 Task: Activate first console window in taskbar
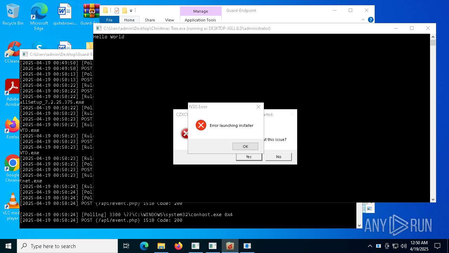(x=195, y=246)
